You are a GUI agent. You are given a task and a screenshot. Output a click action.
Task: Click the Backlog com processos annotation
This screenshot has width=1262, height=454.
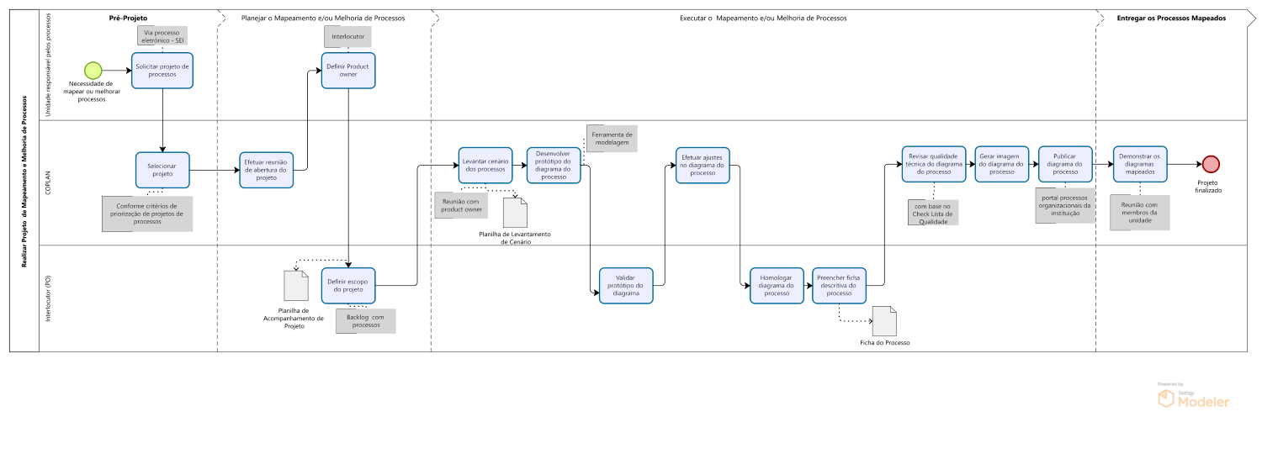[x=366, y=320]
